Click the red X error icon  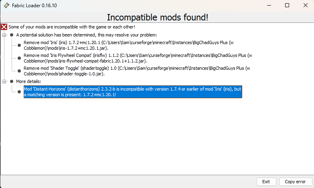click(4, 27)
